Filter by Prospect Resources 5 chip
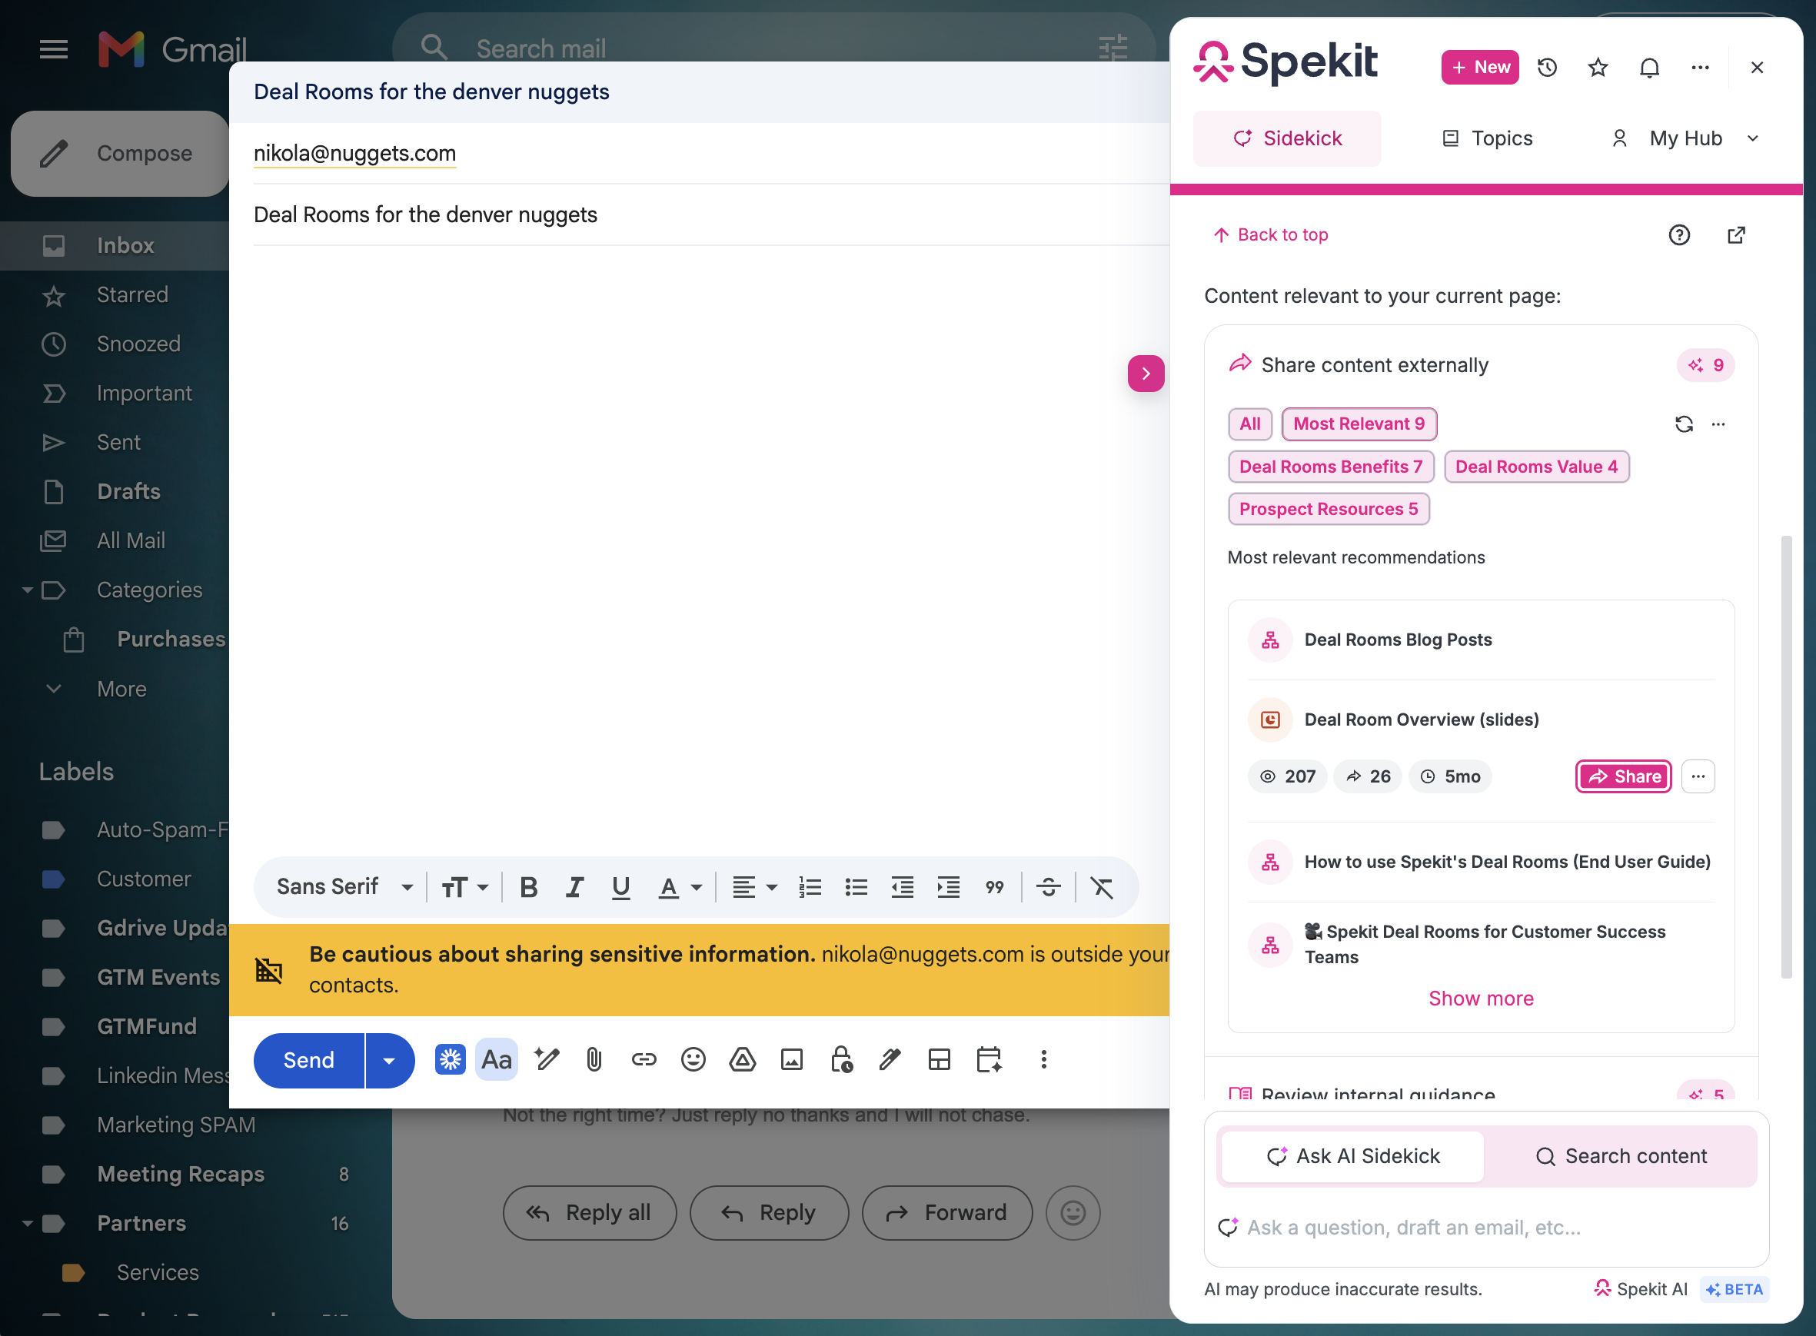 (x=1329, y=509)
